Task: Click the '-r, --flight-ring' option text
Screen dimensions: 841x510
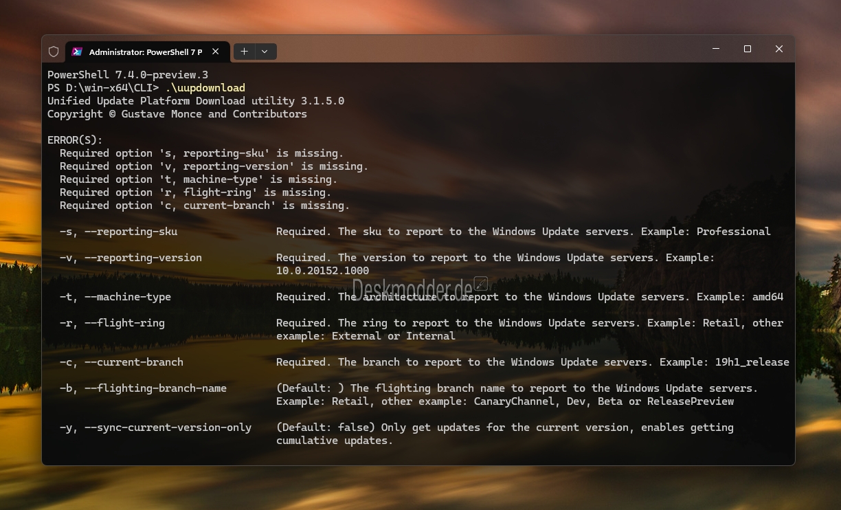Action: click(112, 323)
